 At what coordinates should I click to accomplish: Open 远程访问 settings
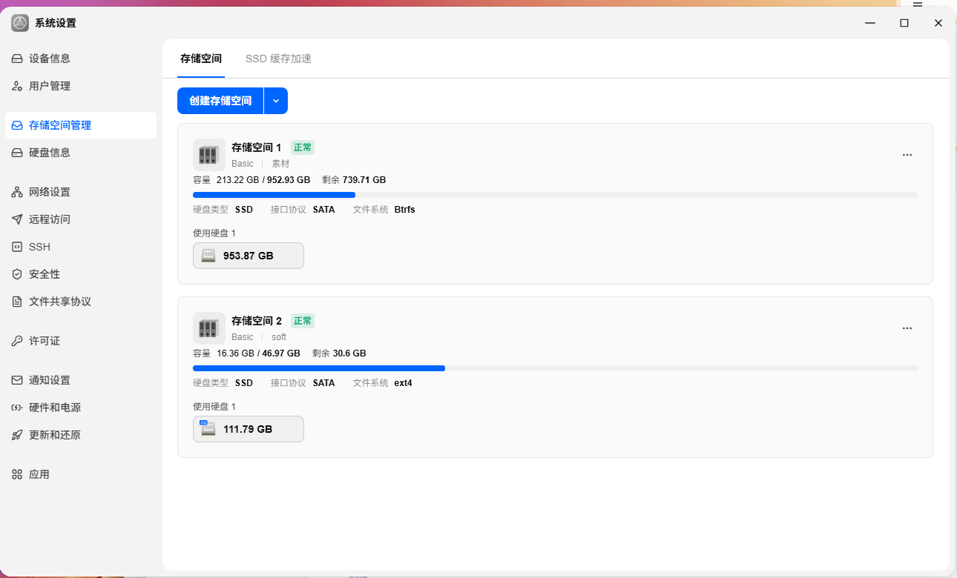pyautogui.click(x=81, y=219)
